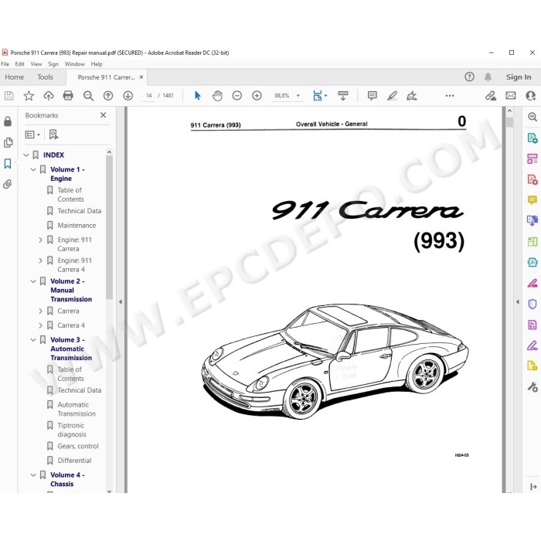
Task: Open fit page options icon
Action: (x=319, y=96)
